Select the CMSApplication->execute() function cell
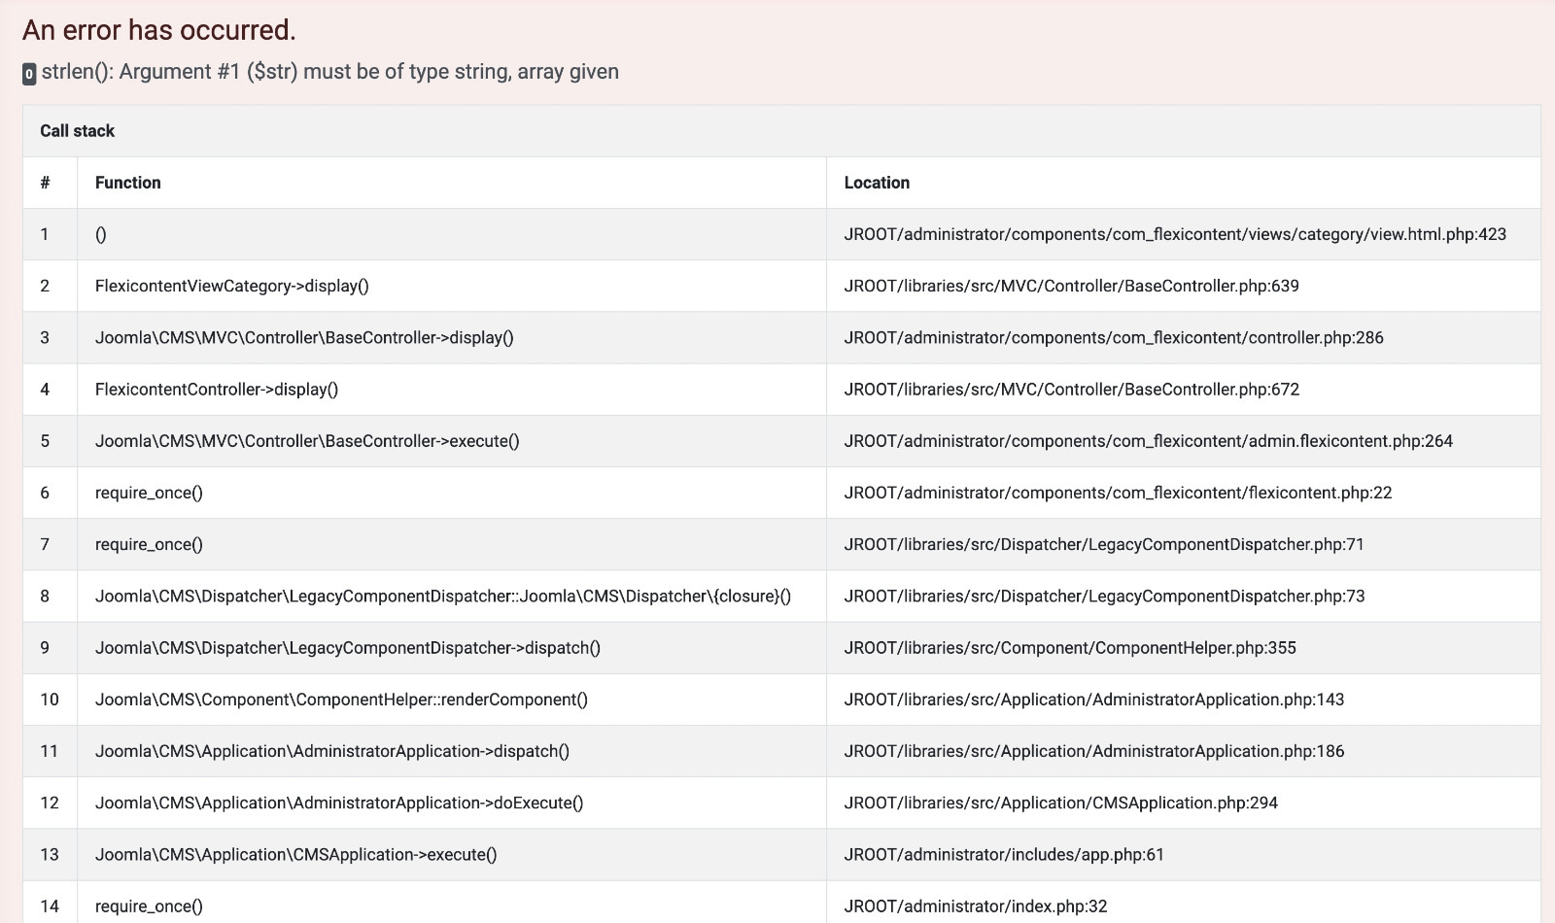Screen dimensions: 1555x923 coord(295,855)
